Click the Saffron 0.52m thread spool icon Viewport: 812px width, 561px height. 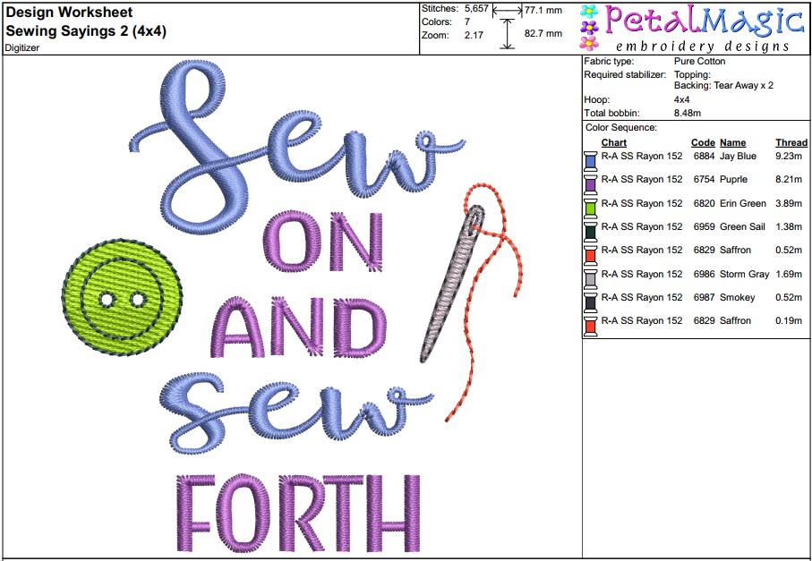590,256
